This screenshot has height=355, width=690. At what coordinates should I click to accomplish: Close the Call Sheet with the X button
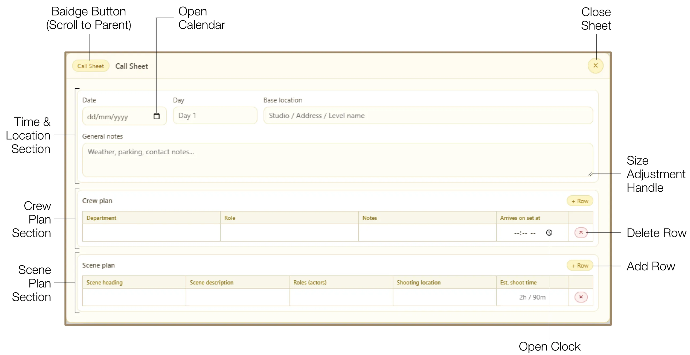(595, 65)
